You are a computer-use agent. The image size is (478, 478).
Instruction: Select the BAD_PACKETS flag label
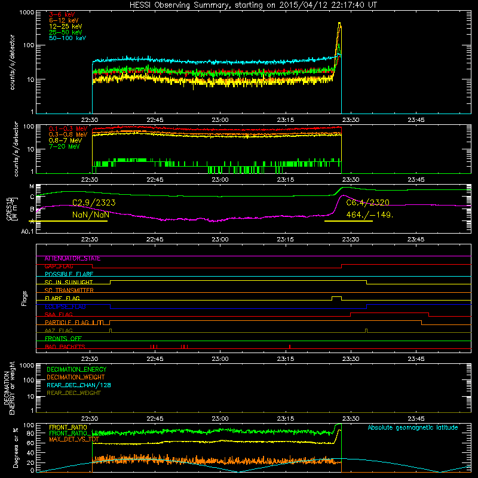tap(65, 347)
